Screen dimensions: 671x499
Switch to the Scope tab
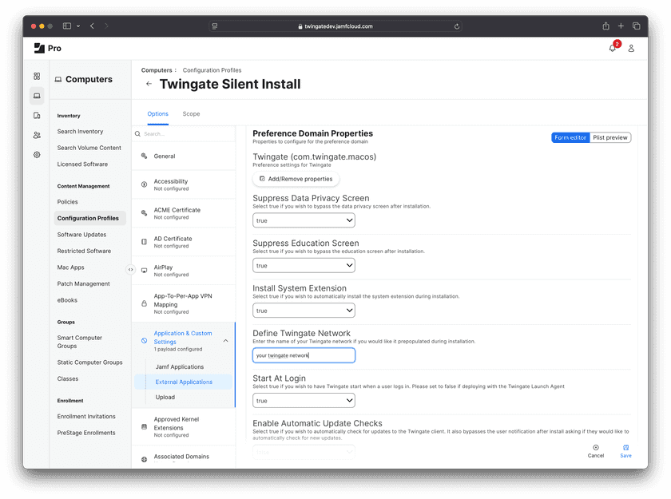[x=191, y=114]
